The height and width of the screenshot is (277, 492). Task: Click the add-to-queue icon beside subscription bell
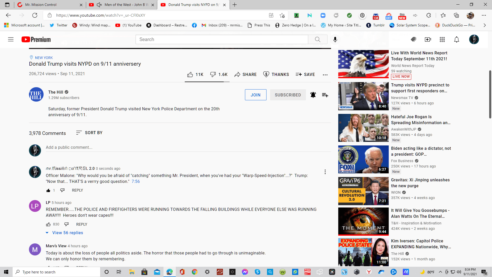click(325, 95)
